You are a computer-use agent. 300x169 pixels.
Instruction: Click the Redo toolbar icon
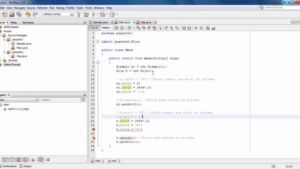(x=35, y=15)
